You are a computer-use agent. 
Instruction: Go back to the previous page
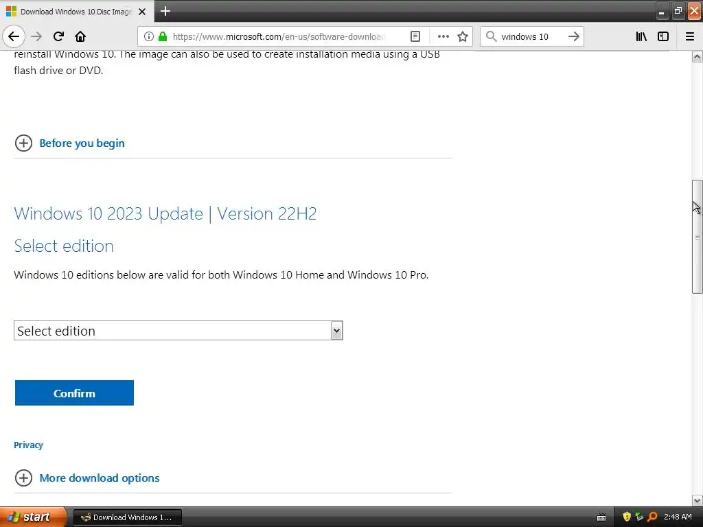pos(14,36)
